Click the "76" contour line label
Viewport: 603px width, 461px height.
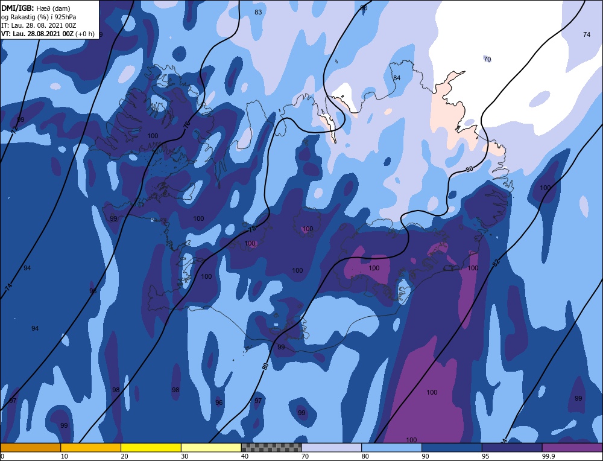pyautogui.click(x=187, y=125)
